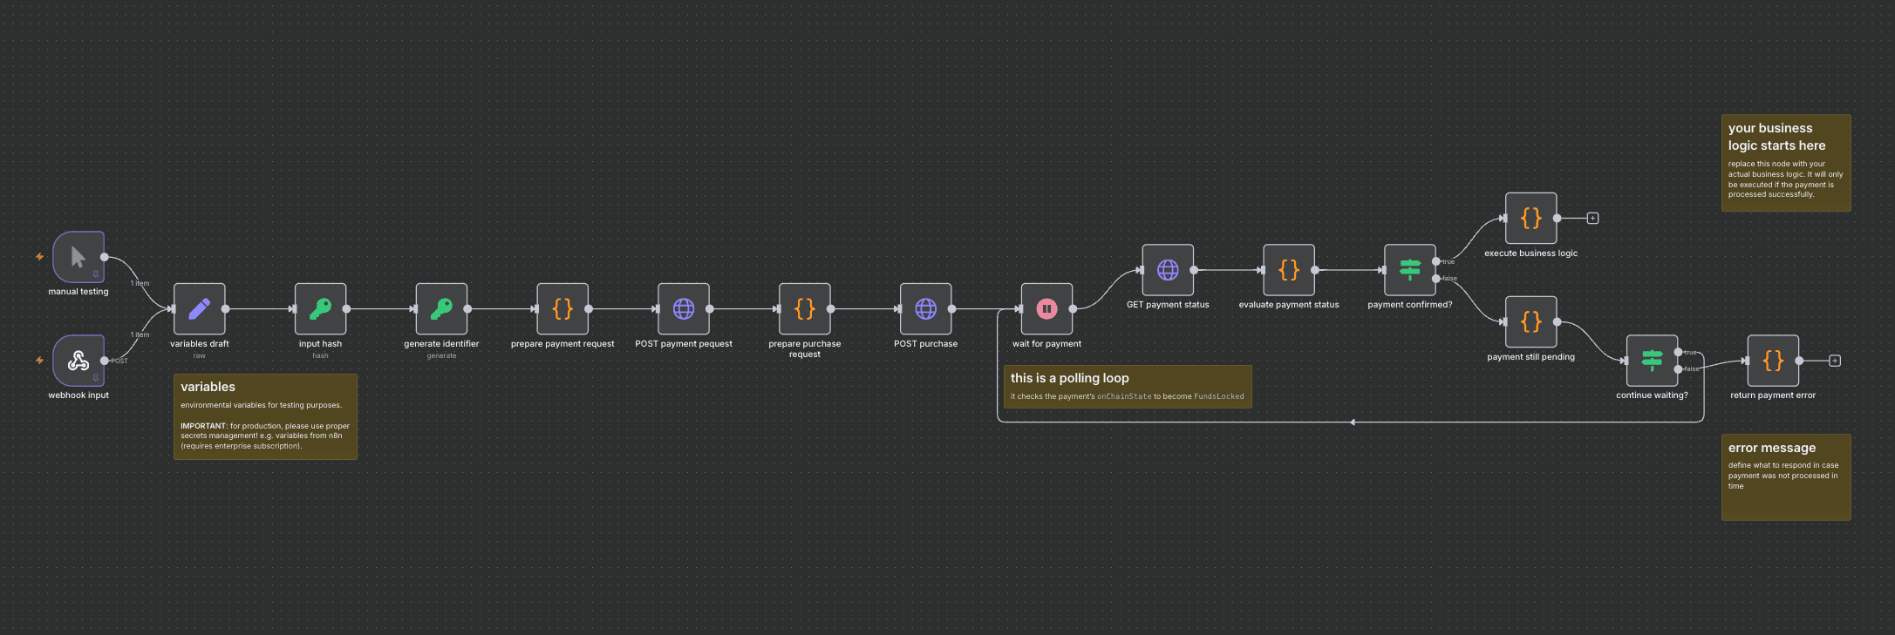Click the lightning trigger icon beside webhook input

[39, 361]
